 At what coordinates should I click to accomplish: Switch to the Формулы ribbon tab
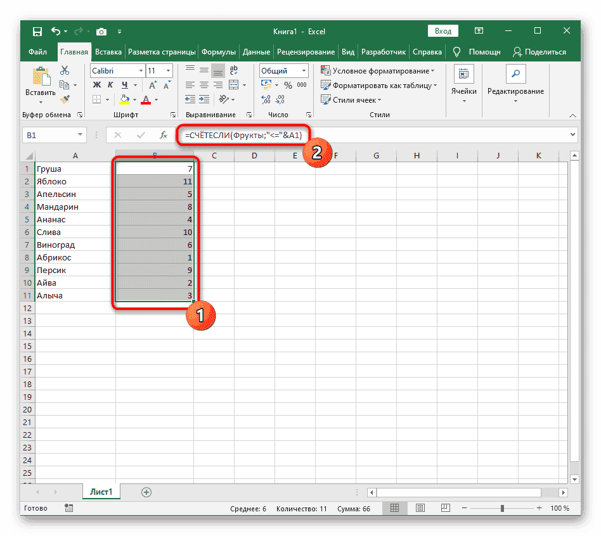click(219, 52)
